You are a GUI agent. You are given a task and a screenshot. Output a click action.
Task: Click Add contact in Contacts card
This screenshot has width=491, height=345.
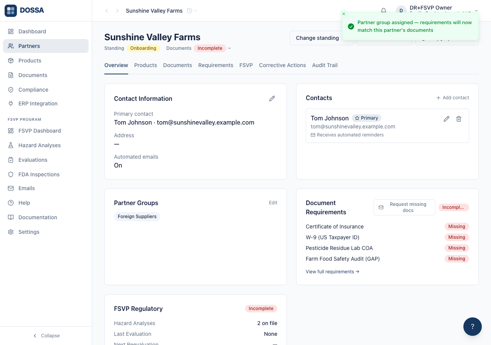tap(453, 98)
